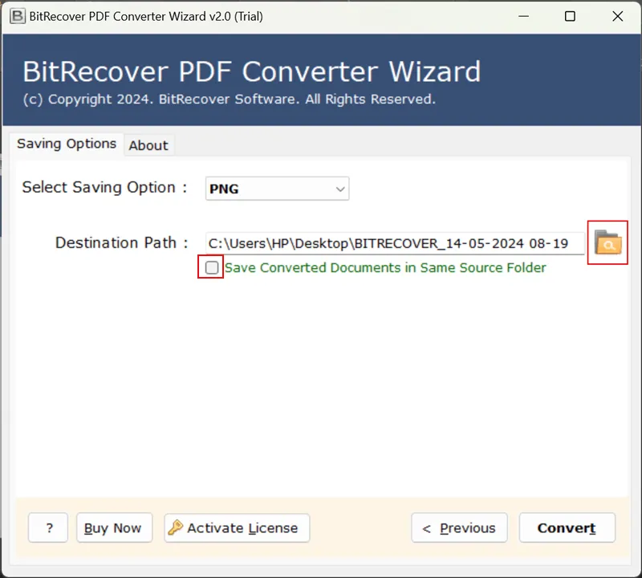Click the copyright notice in the banner

(x=229, y=100)
